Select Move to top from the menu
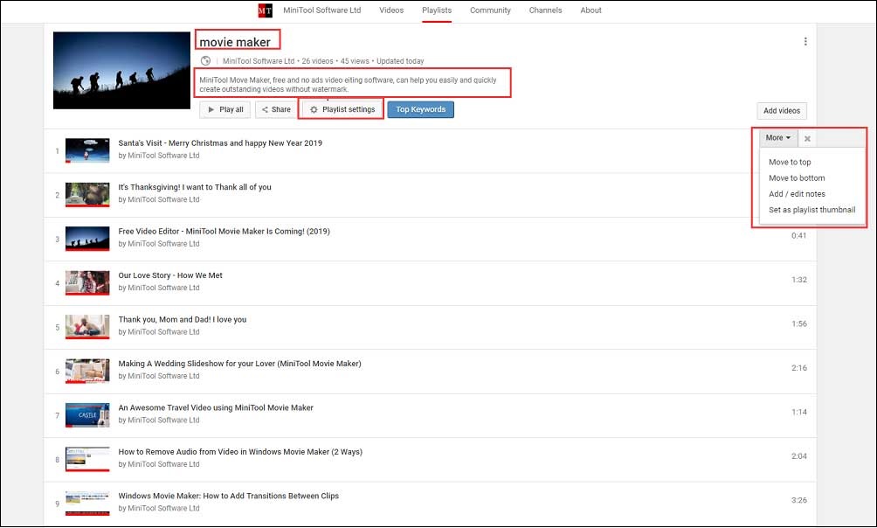The image size is (877, 528). click(x=790, y=162)
